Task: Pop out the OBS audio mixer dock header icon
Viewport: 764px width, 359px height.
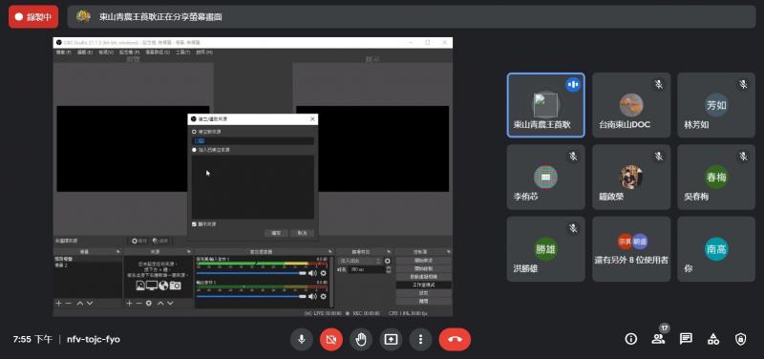Action: (330, 252)
